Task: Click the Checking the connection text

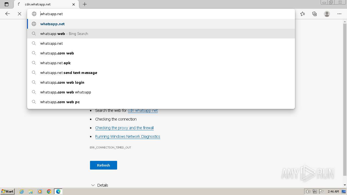Action: point(116,119)
